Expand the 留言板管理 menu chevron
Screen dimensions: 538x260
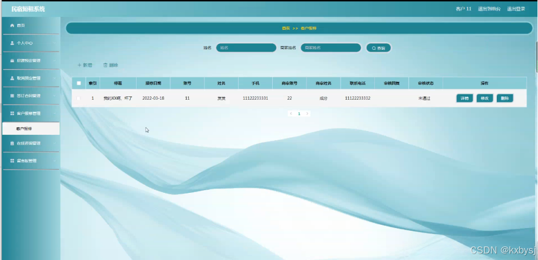54,161
